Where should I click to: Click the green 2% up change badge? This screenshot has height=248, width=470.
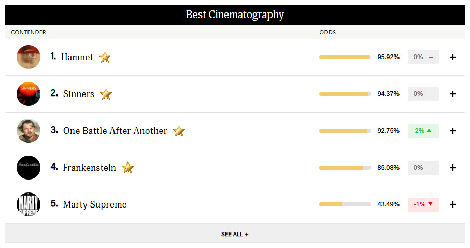tap(423, 131)
